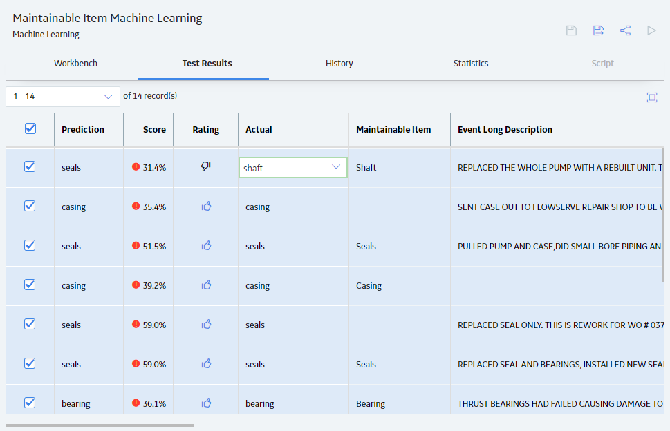The width and height of the screenshot is (670, 431).
Task: Uncheck checkbox for REPLACED SEAL AND BEARINGS row
Action: tap(30, 363)
